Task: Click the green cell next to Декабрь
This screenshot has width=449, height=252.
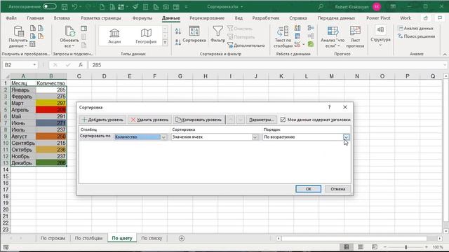Action: click(x=51, y=163)
